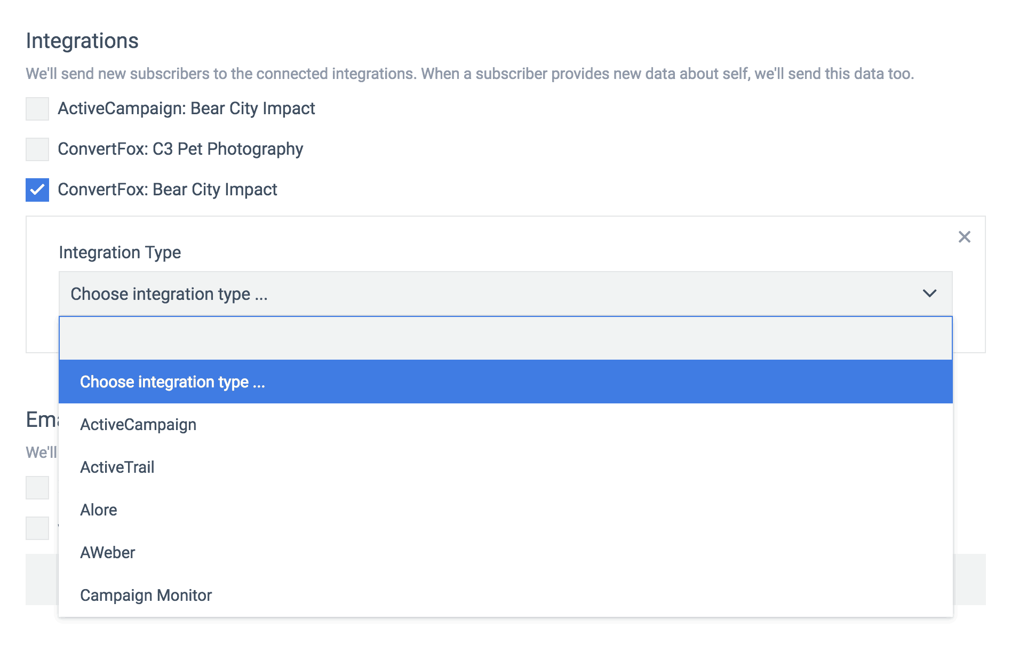Enable ActiveCampaign: Bear City Impact checkbox
1019x651 pixels.
pyautogui.click(x=37, y=109)
